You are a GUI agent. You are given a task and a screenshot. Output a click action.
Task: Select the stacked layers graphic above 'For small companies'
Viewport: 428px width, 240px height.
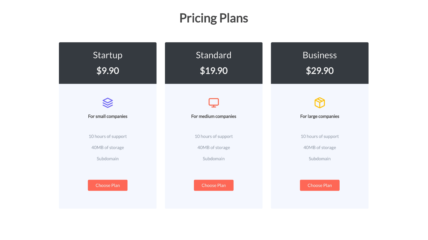[107, 102]
